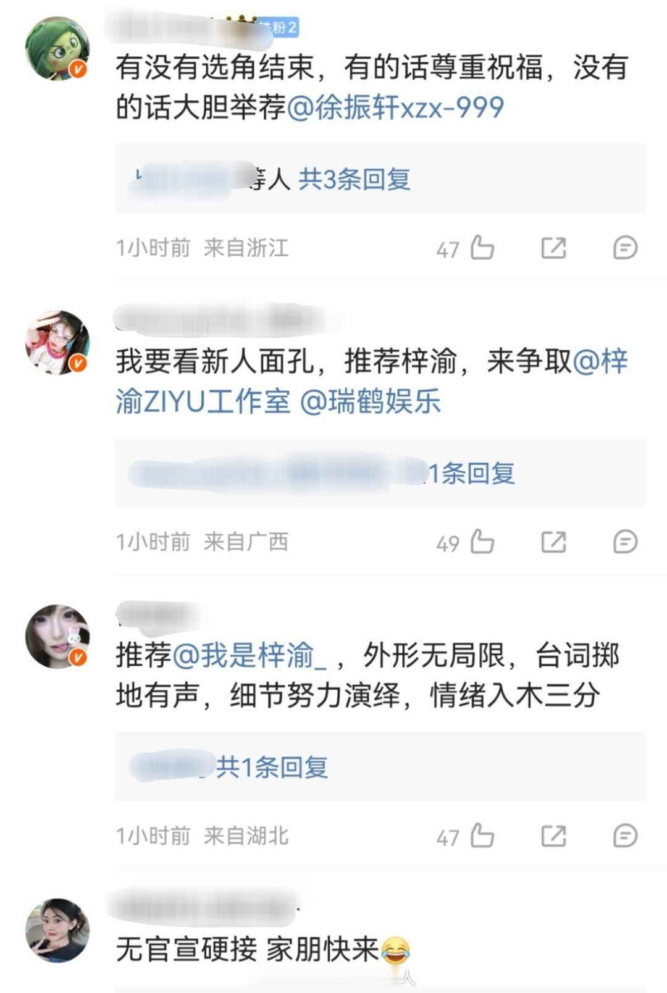Screen dimensions: 667x993
Task: Open avatar beside 无官宣硬接 comment
Action: point(57,931)
